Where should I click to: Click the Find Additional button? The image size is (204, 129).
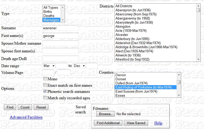108,123
